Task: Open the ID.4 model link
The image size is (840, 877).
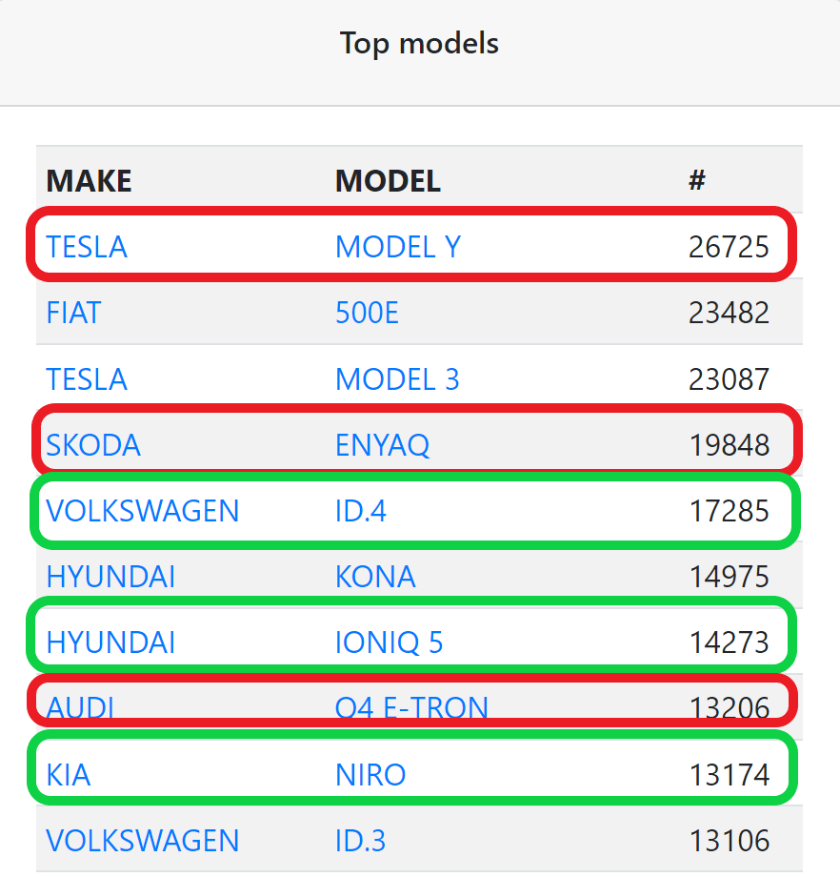Action: 361,511
